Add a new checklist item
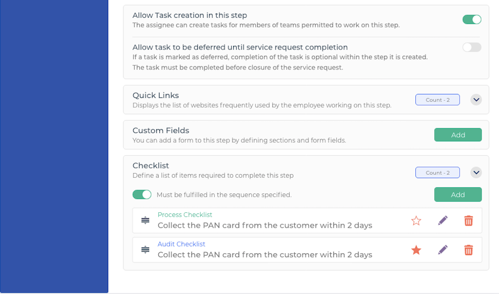This screenshot has height=294, width=499. point(458,194)
